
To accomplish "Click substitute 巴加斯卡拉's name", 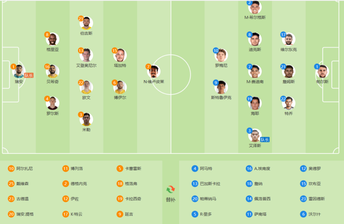I will click(x=210, y=183).
